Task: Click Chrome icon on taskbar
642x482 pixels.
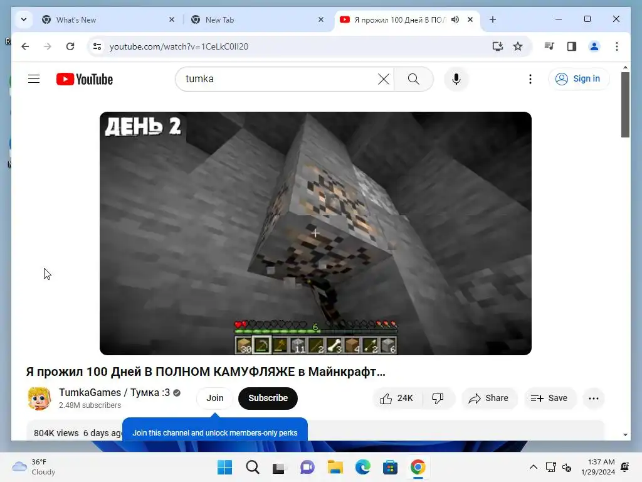Action: [x=418, y=467]
